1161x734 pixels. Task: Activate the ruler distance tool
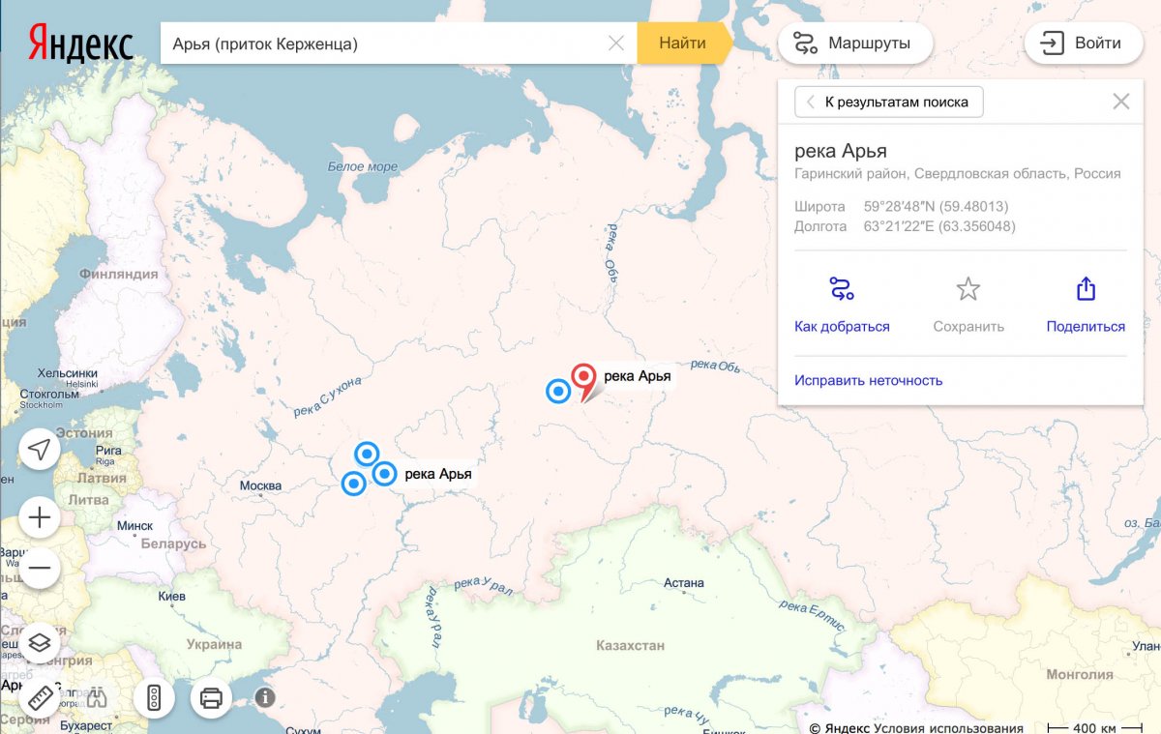pos(40,697)
